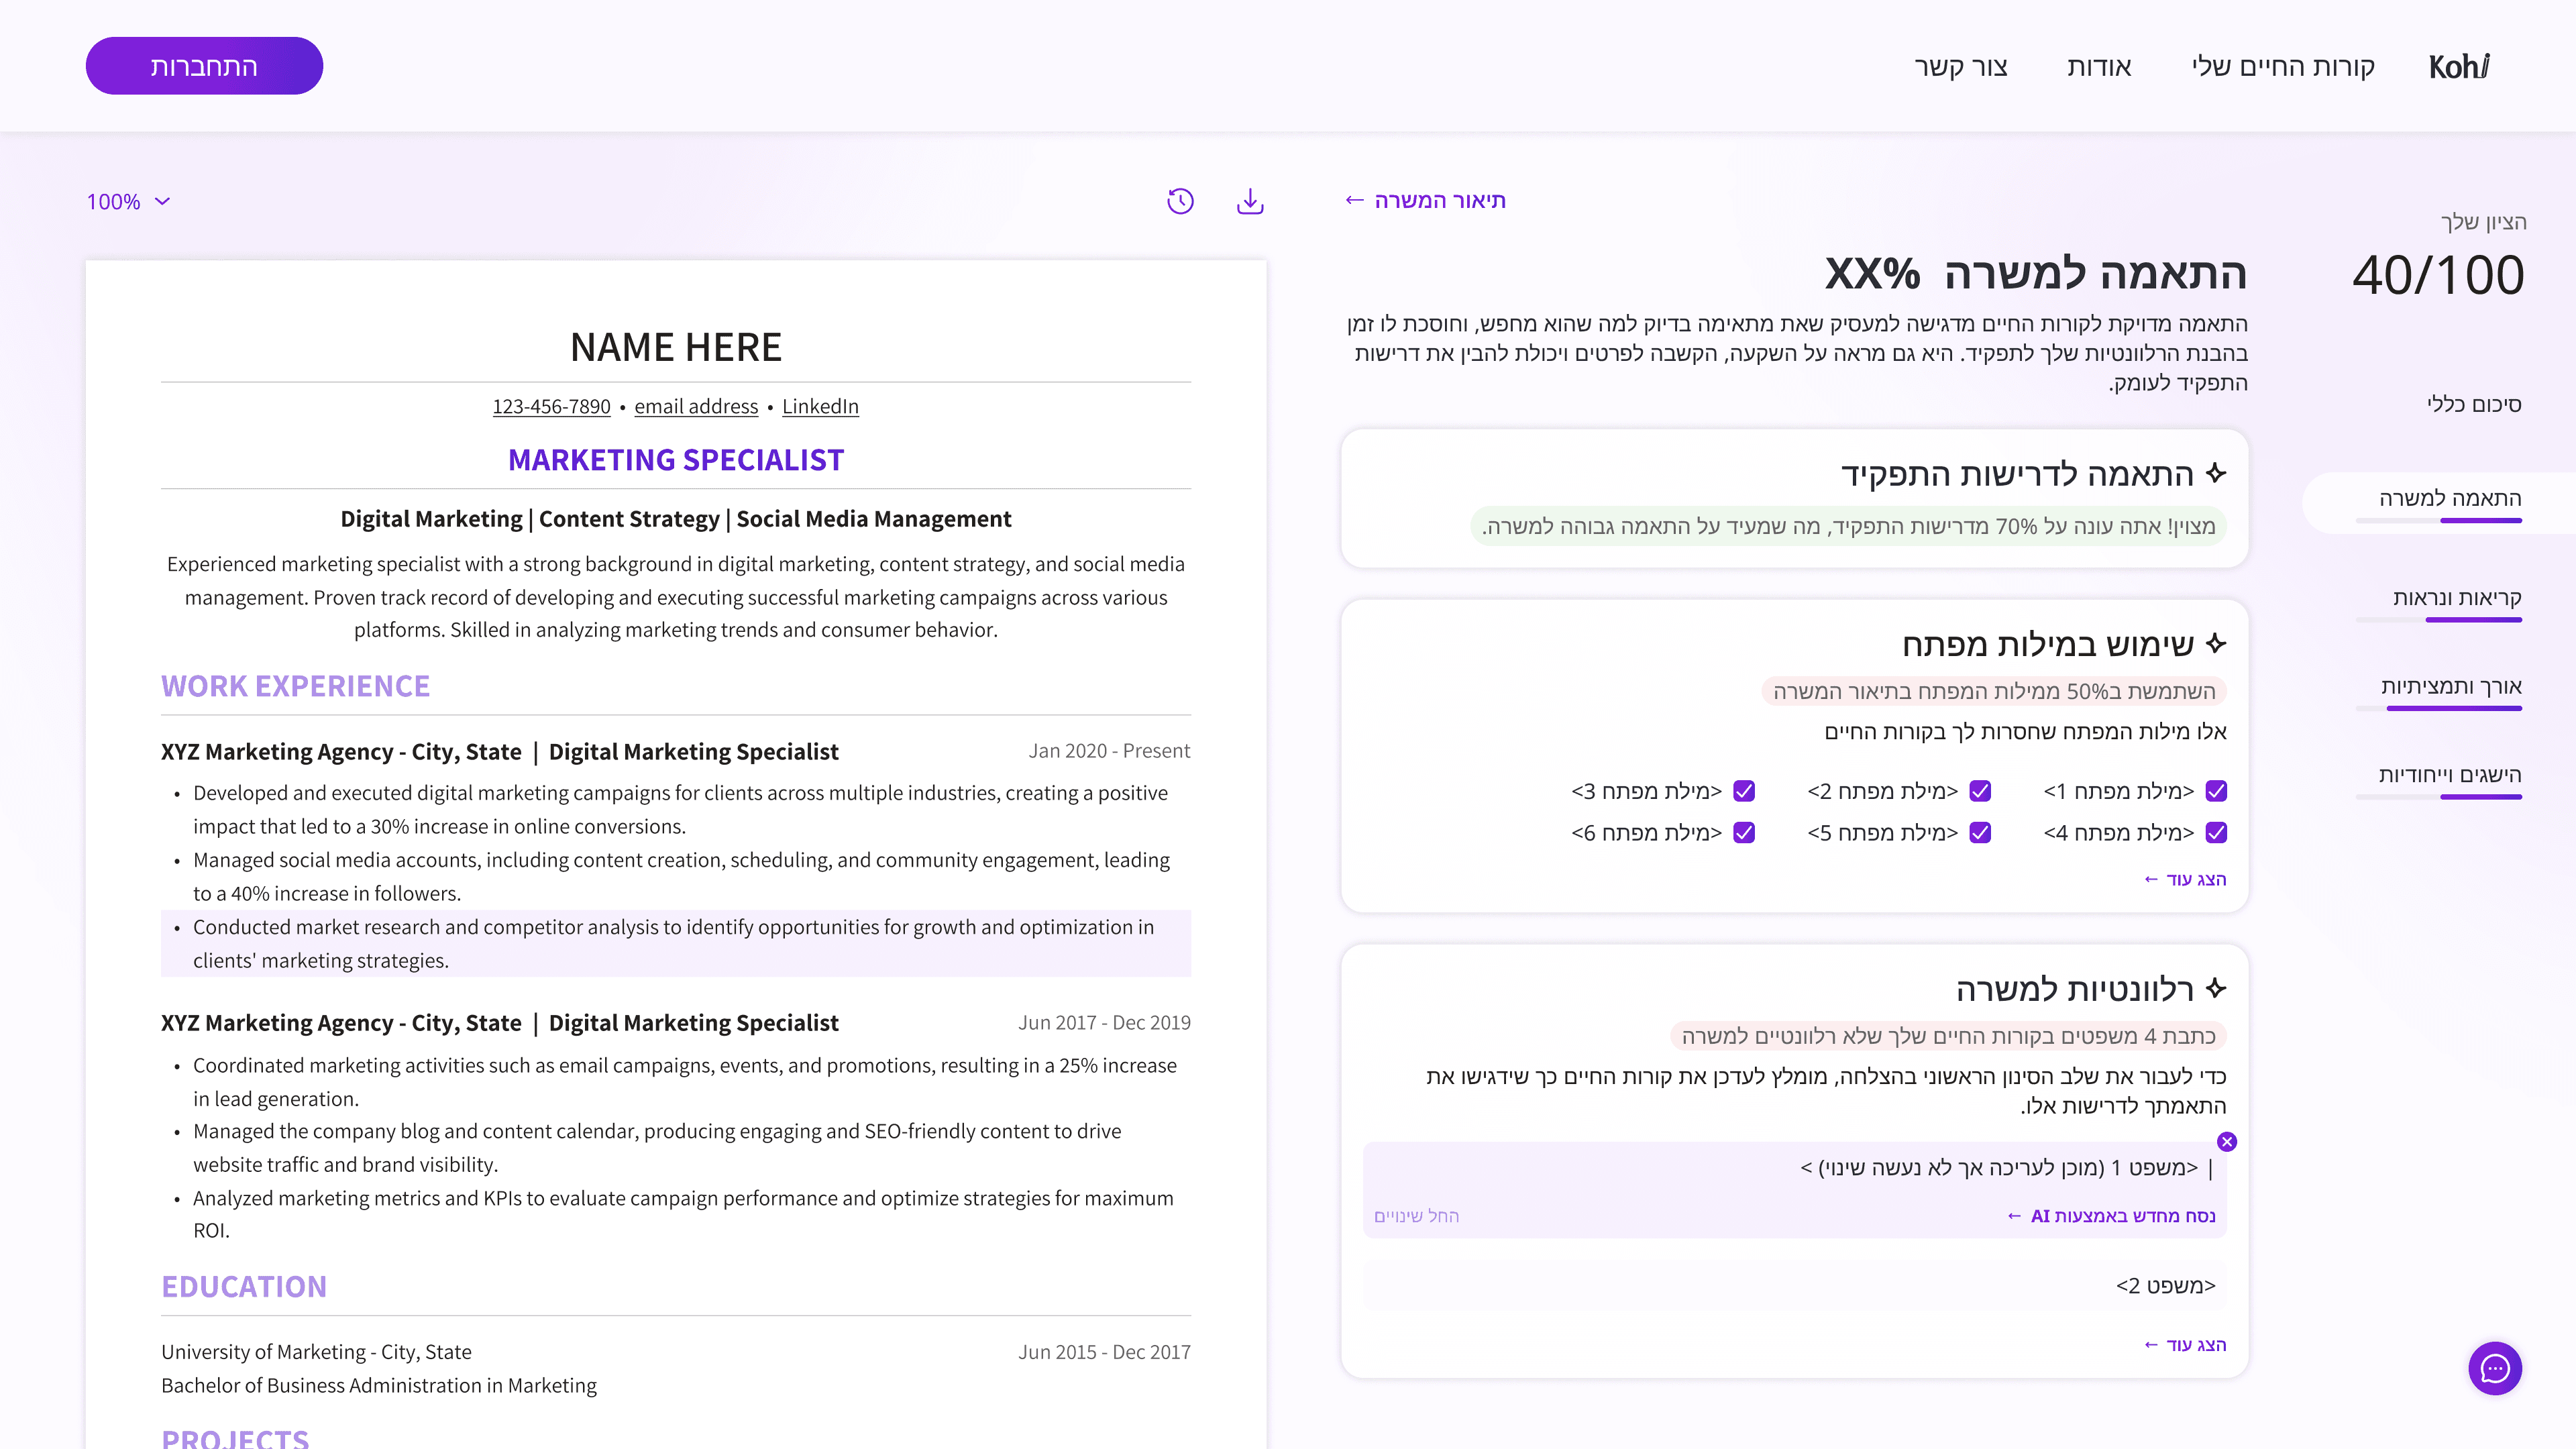The width and height of the screenshot is (2576, 1449).
Task: Expand more keywords with הצג עוד
Action: pyautogui.click(x=2185, y=879)
